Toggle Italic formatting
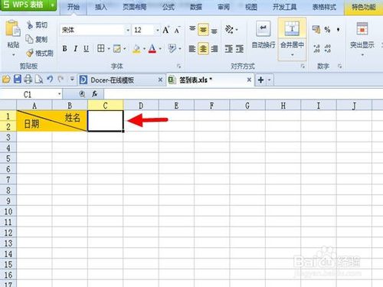 pos(76,48)
